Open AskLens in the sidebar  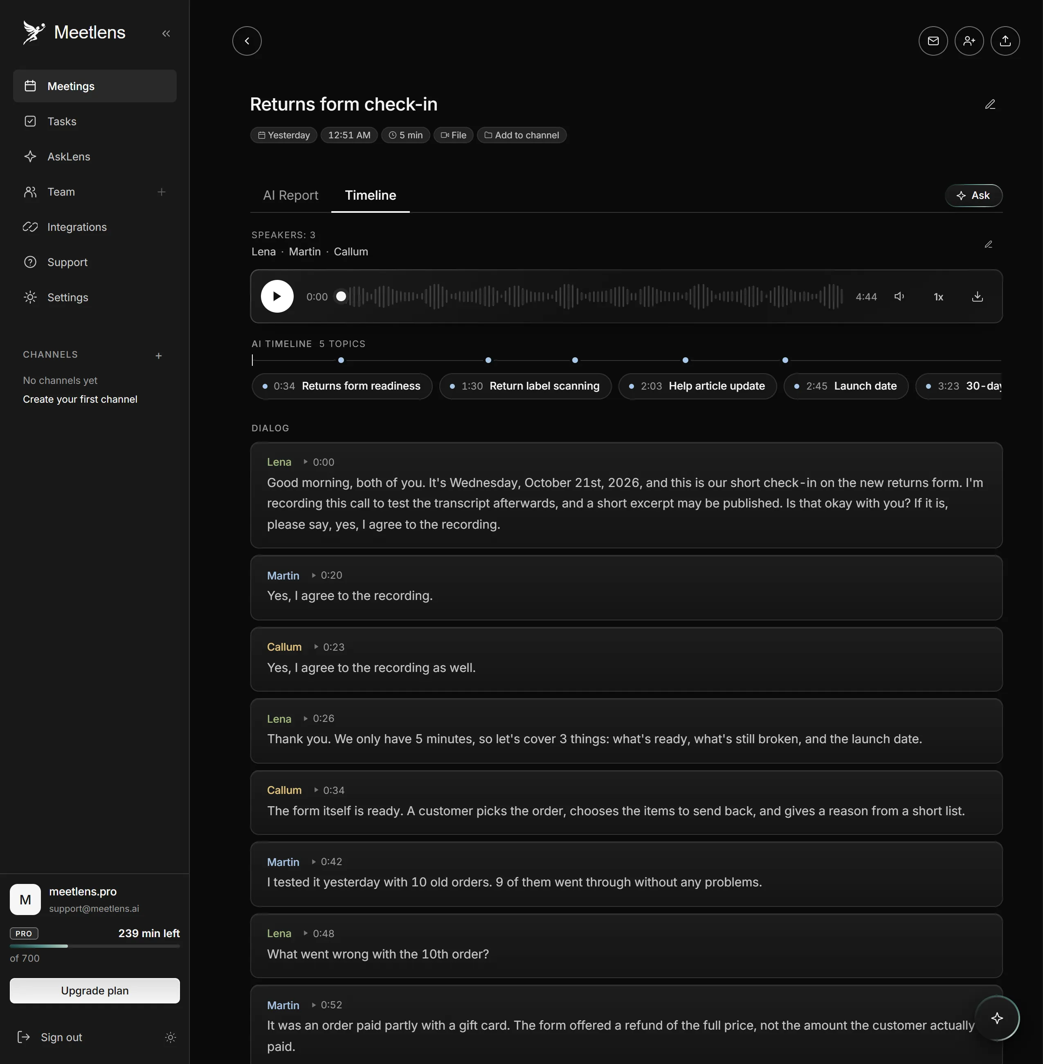tap(95, 156)
